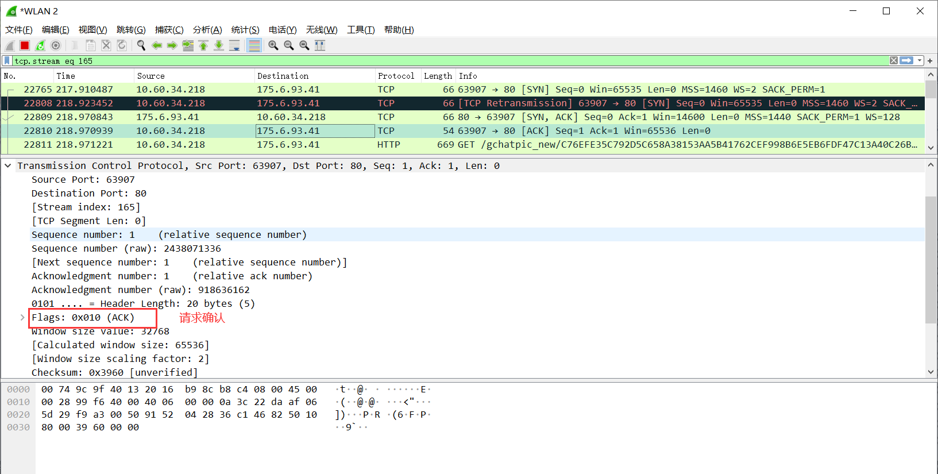This screenshot has height=474, width=938.
Task: Select the Destination Port: 80 line
Action: (89, 193)
